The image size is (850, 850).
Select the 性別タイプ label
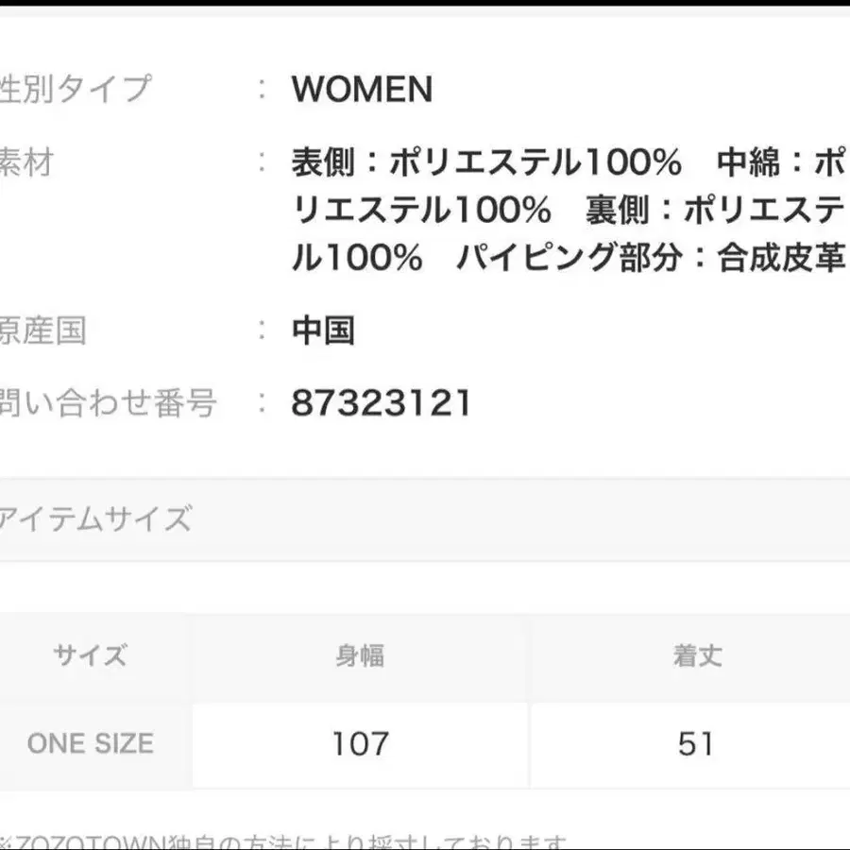pos(76,89)
